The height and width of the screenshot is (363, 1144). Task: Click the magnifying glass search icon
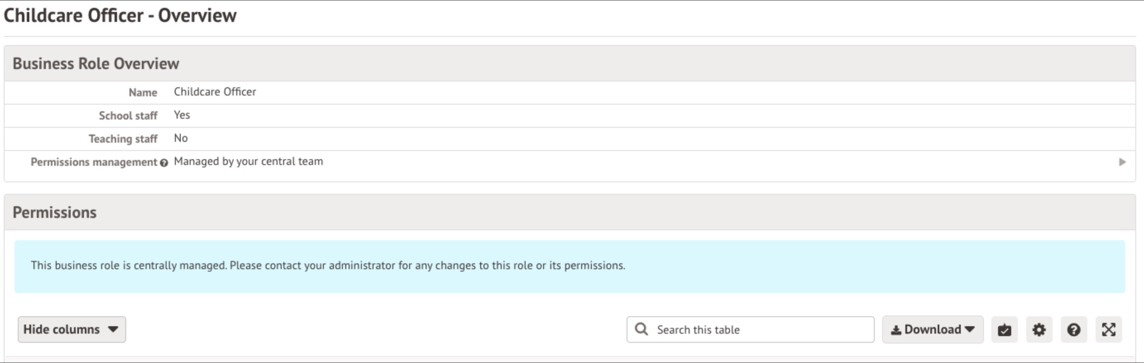click(641, 329)
